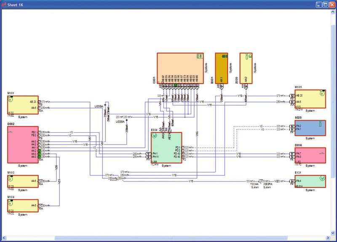This screenshot has height=242, width=337.
Task: Click the AB:20 pin label on M101
Action: [x=33, y=102]
